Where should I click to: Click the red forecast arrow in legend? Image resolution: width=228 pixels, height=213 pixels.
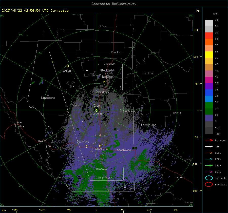(209, 140)
